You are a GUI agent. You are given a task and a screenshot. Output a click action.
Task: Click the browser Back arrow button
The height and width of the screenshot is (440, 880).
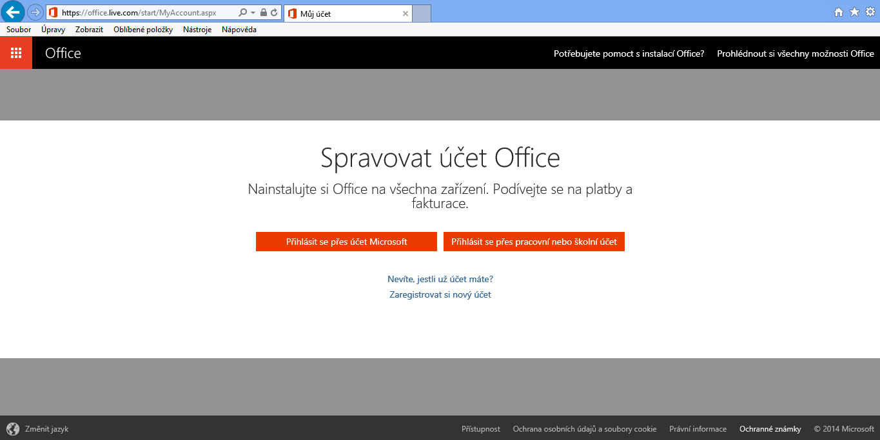[14, 12]
